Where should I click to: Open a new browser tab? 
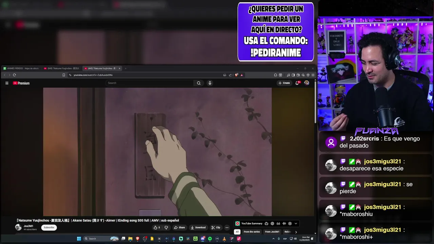tap(125, 68)
